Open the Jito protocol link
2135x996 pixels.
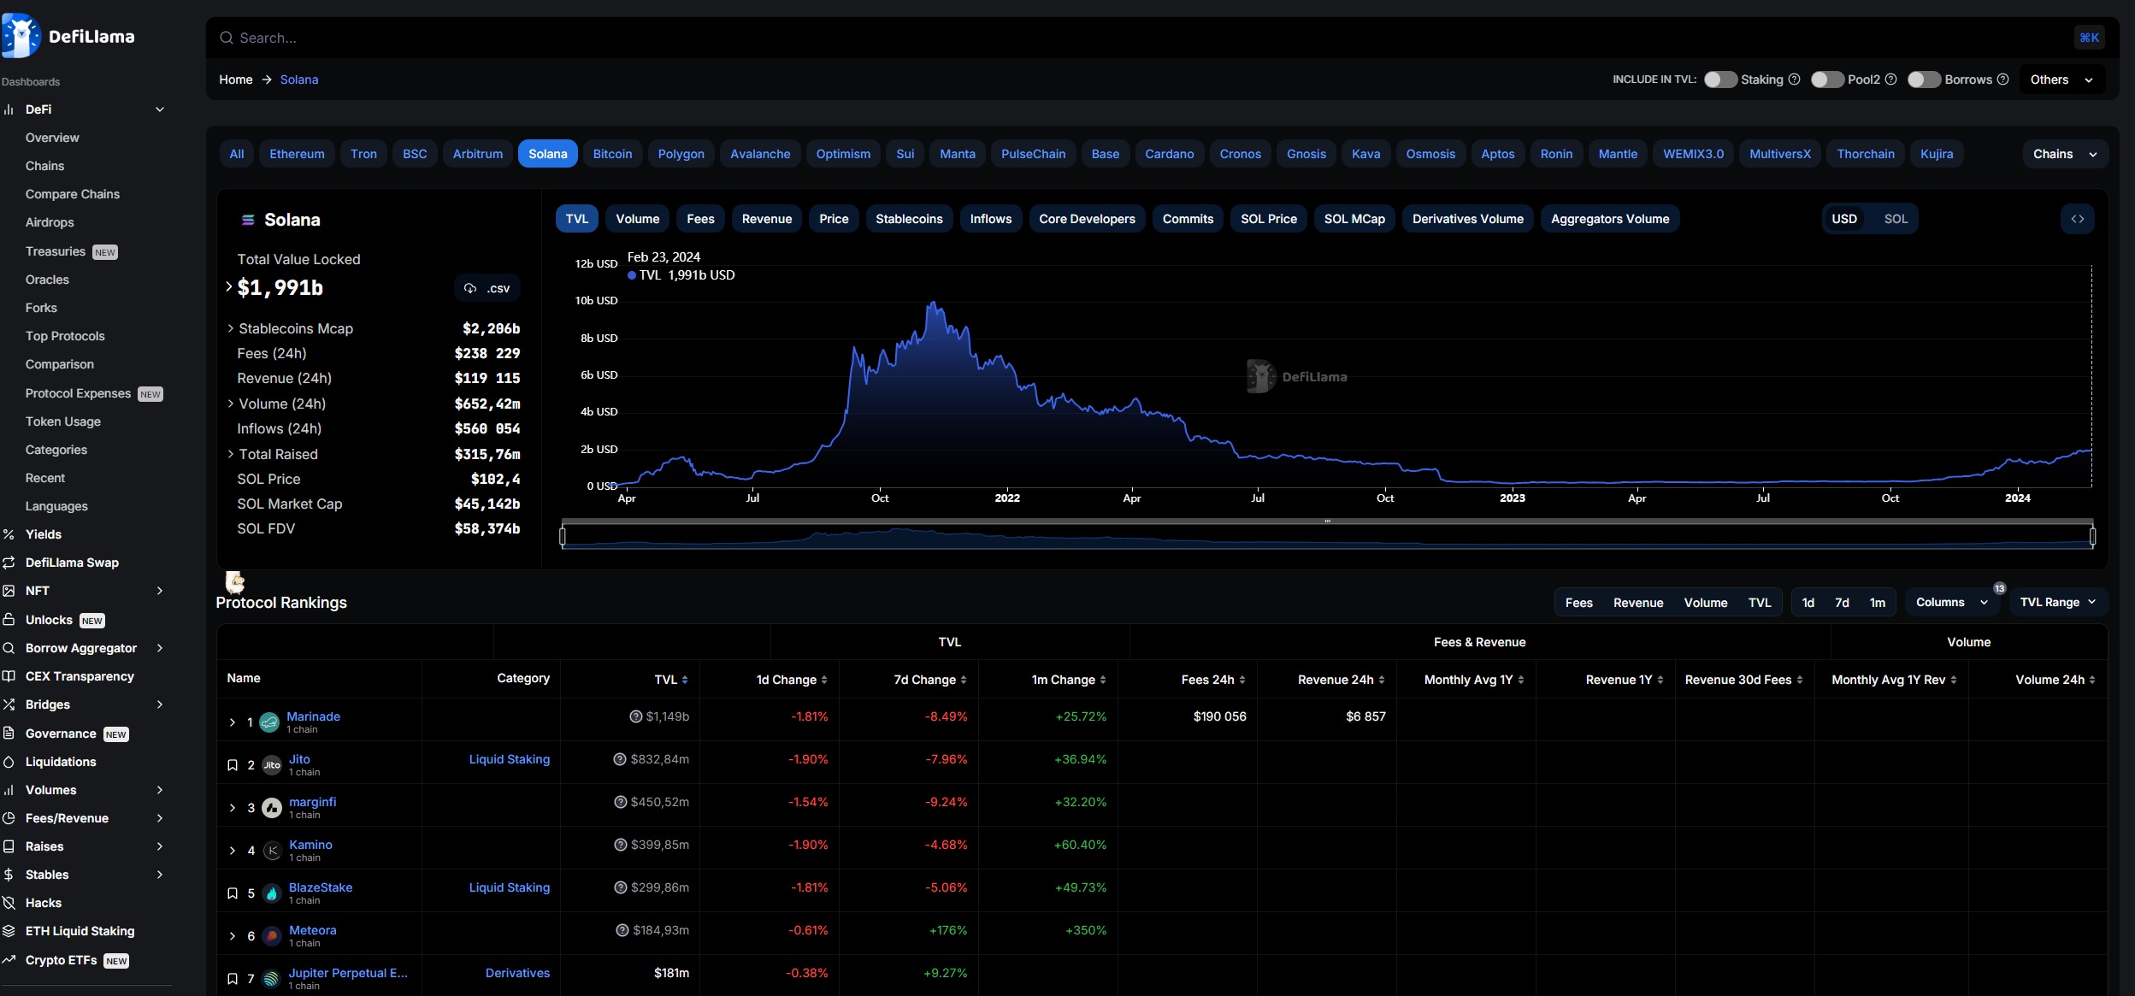(x=299, y=759)
